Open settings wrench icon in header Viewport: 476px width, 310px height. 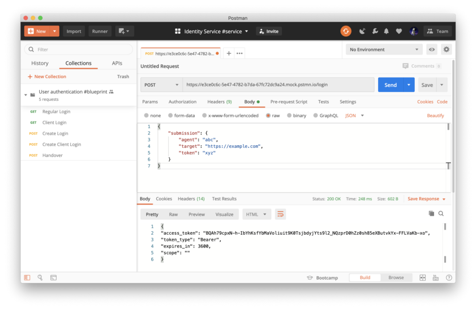(x=375, y=31)
